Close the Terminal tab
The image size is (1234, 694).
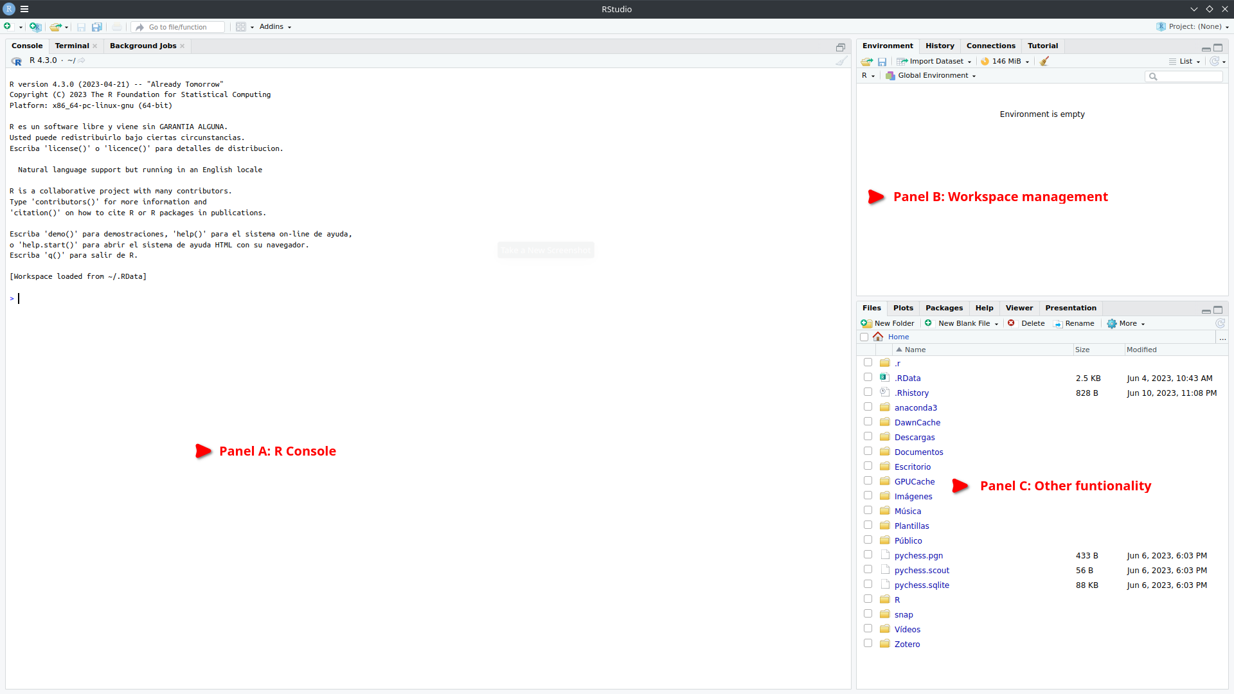point(95,46)
